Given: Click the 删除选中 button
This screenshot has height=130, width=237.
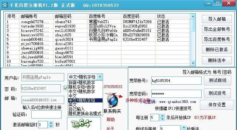Looking at the screenshot, I should pos(217,60).
